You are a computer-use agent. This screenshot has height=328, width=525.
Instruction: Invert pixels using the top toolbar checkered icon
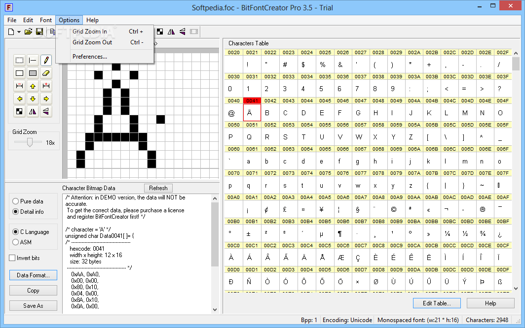pyautogui.click(x=160, y=32)
